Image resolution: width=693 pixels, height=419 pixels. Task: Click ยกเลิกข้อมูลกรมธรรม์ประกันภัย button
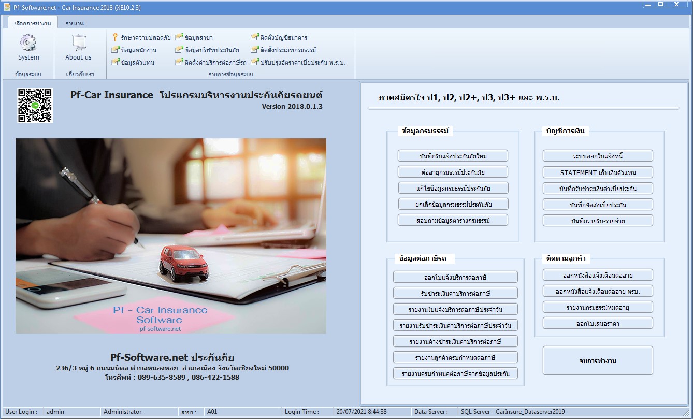click(x=453, y=204)
